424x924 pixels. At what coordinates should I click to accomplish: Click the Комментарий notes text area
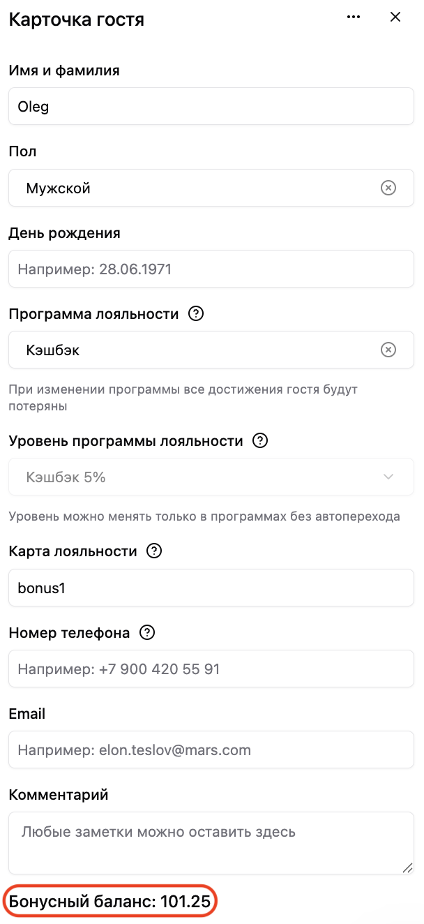[211, 843]
